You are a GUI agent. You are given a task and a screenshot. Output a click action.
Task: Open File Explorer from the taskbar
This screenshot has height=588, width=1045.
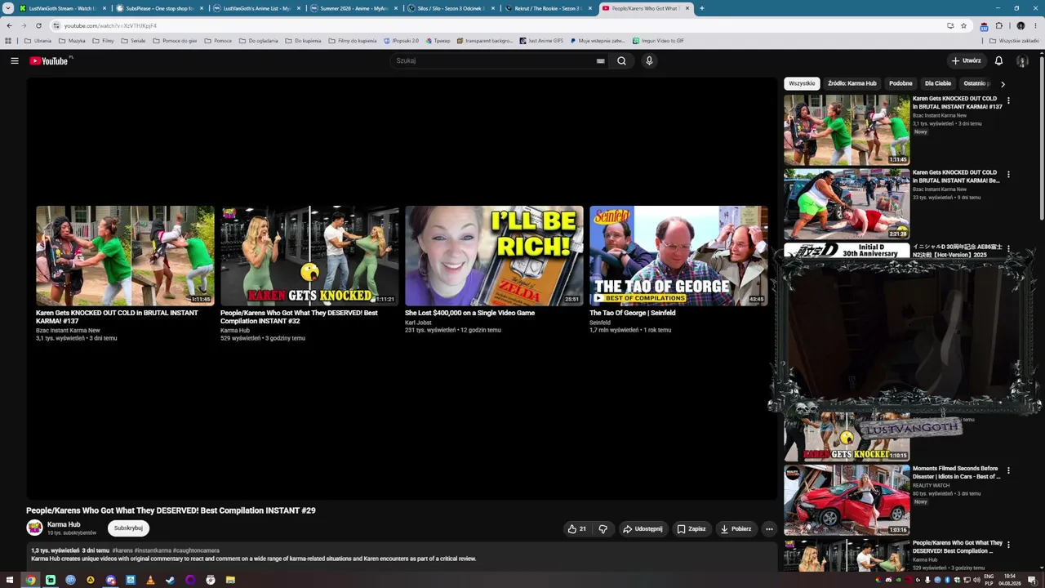click(x=230, y=580)
